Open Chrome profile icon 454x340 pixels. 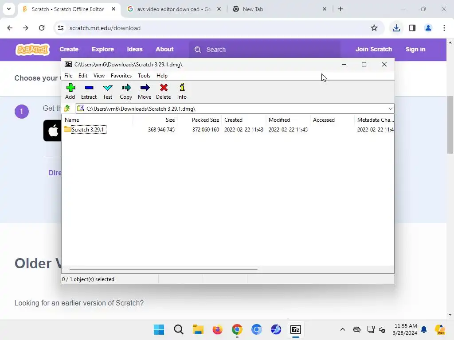(428, 28)
